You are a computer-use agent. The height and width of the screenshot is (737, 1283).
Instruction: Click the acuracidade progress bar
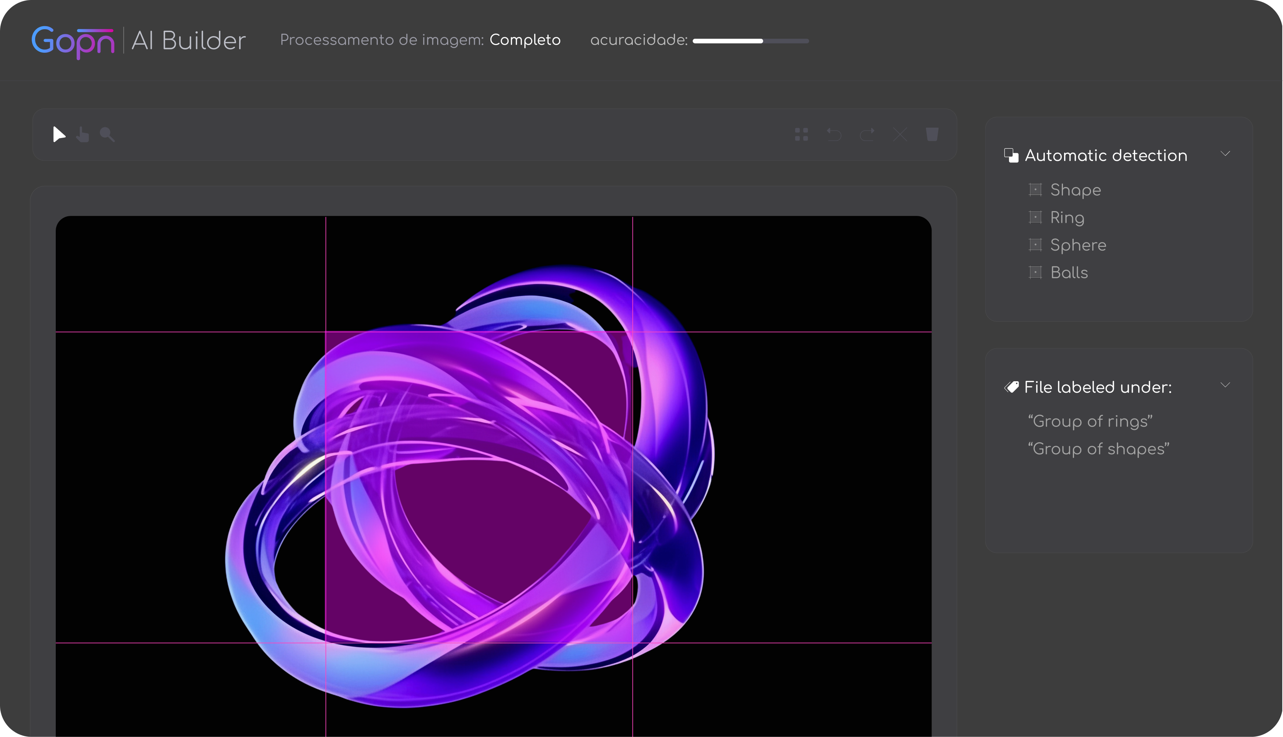(x=750, y=41)
